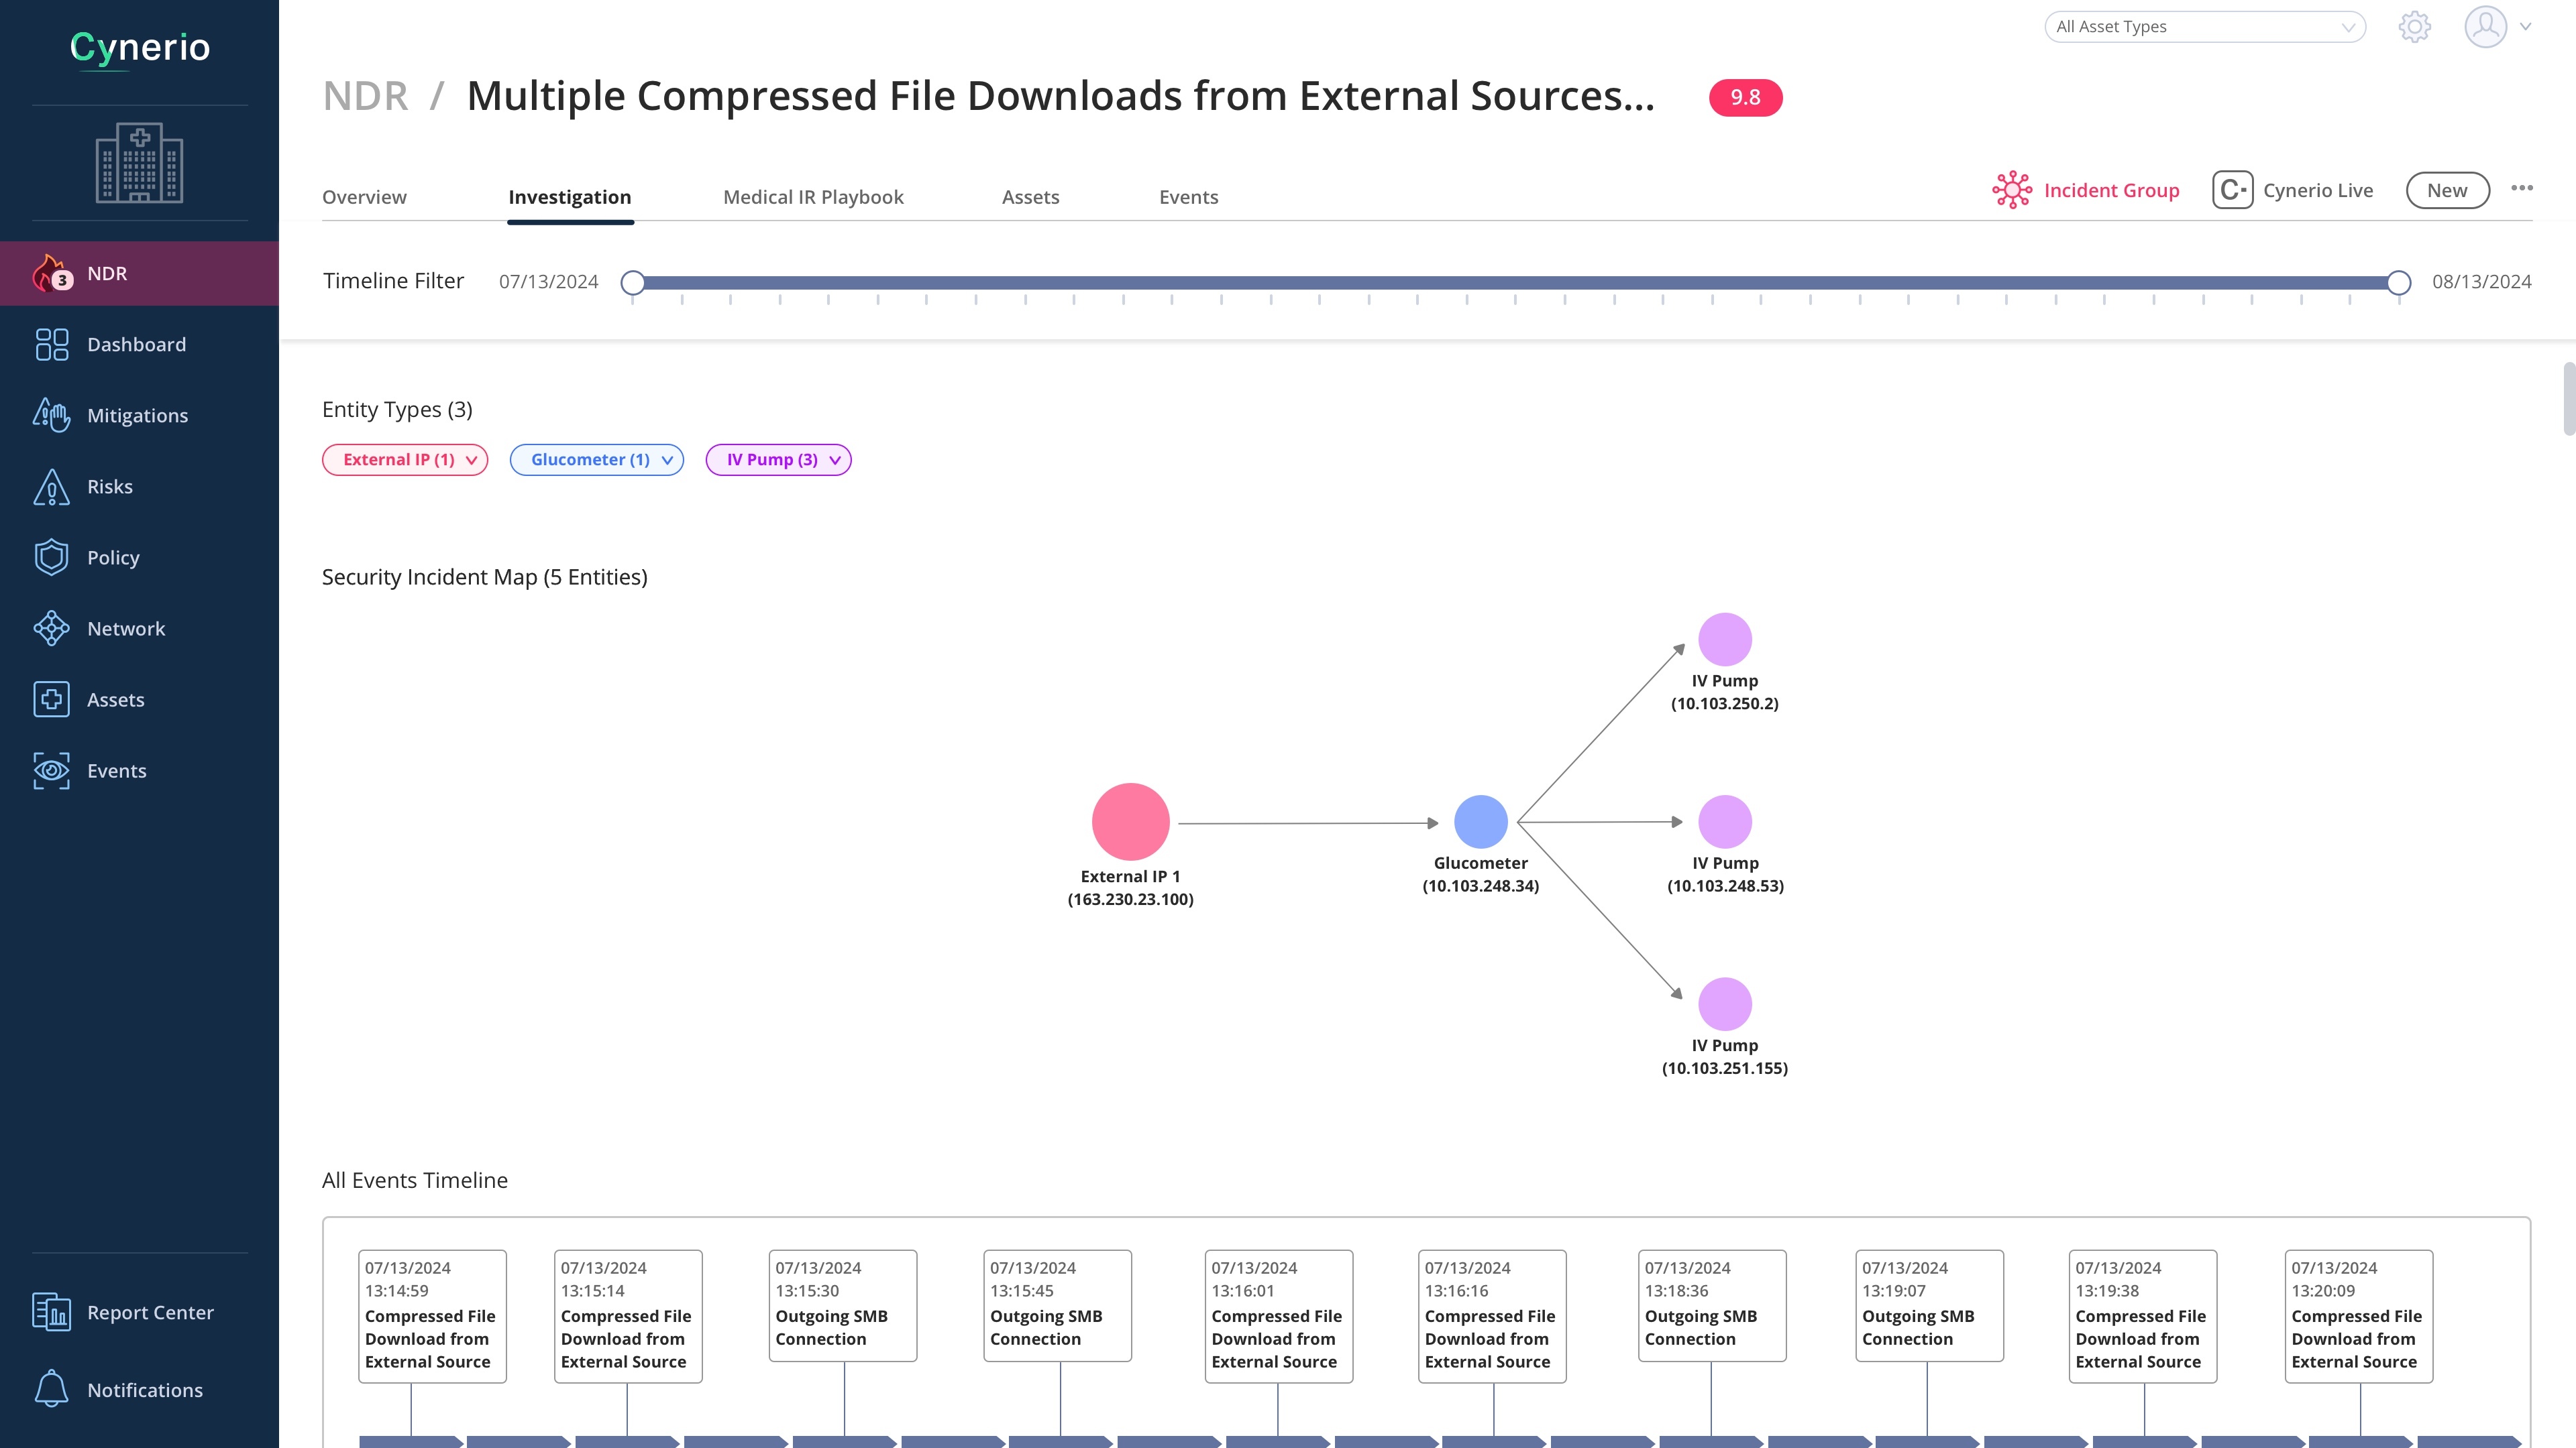Open Report Center chart icon
This screenshot has height=1448, width=2576.
tap(51, 1312)
